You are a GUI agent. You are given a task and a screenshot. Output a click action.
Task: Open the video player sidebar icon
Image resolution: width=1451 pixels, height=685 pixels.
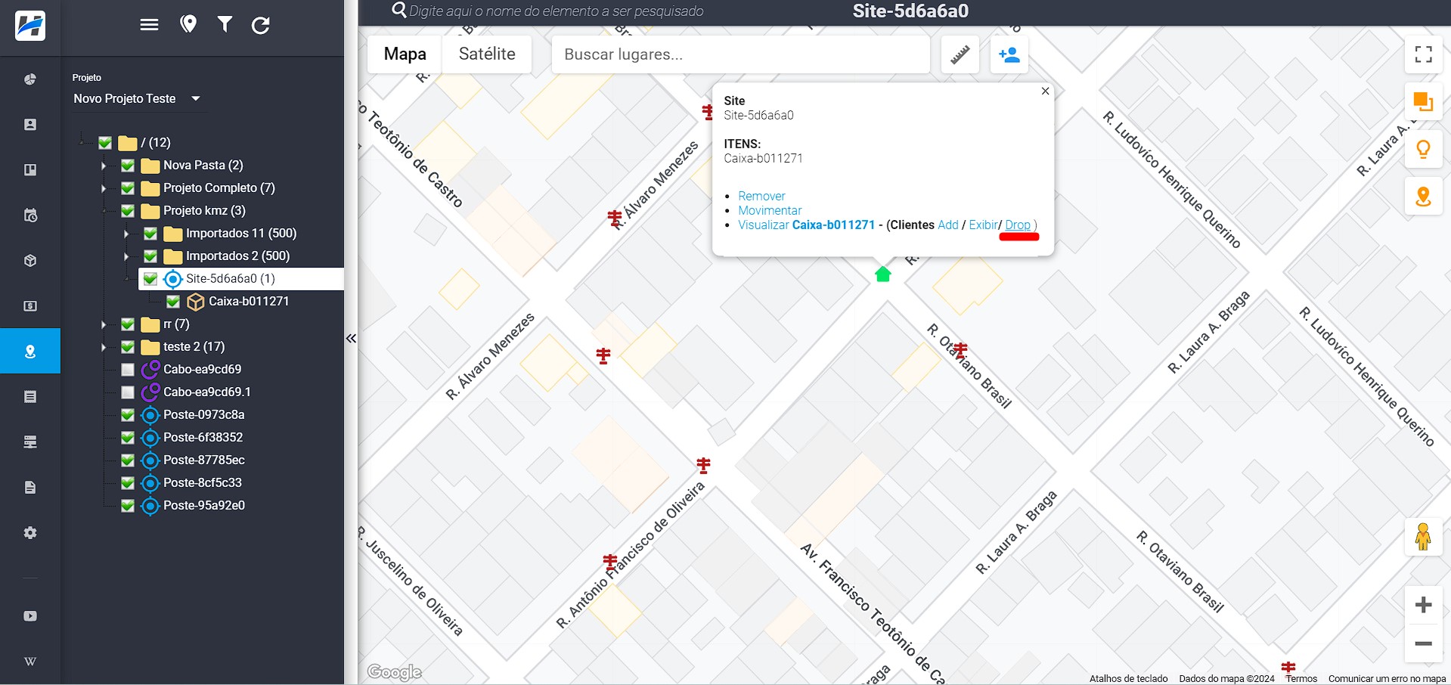(30, 616)
